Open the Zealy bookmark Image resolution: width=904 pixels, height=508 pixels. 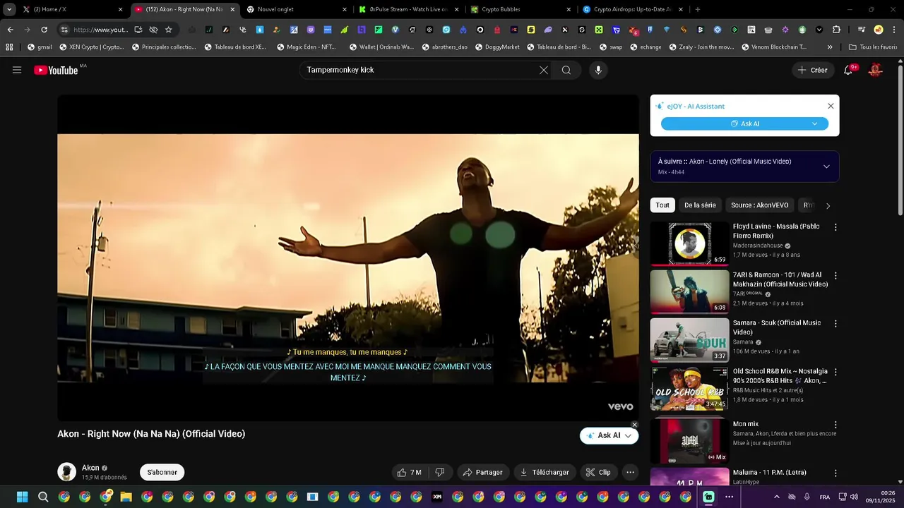[x=701, y=47]
